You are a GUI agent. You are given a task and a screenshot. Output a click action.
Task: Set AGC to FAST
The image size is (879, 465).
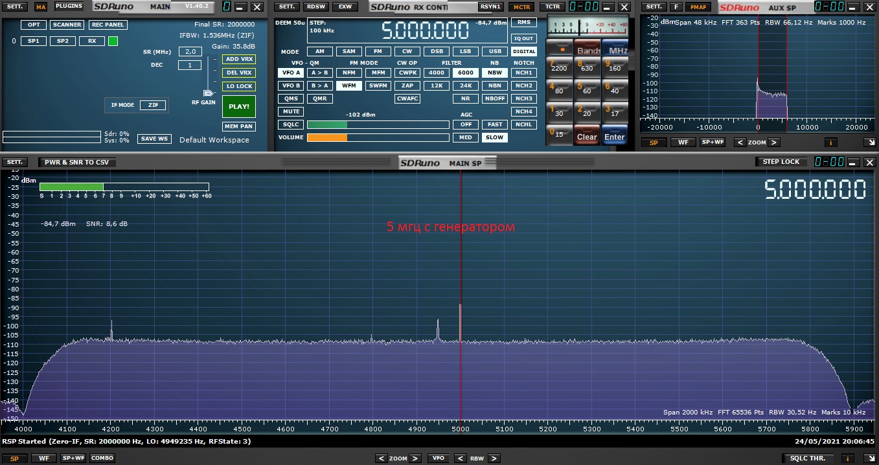(x=495, y=124)
